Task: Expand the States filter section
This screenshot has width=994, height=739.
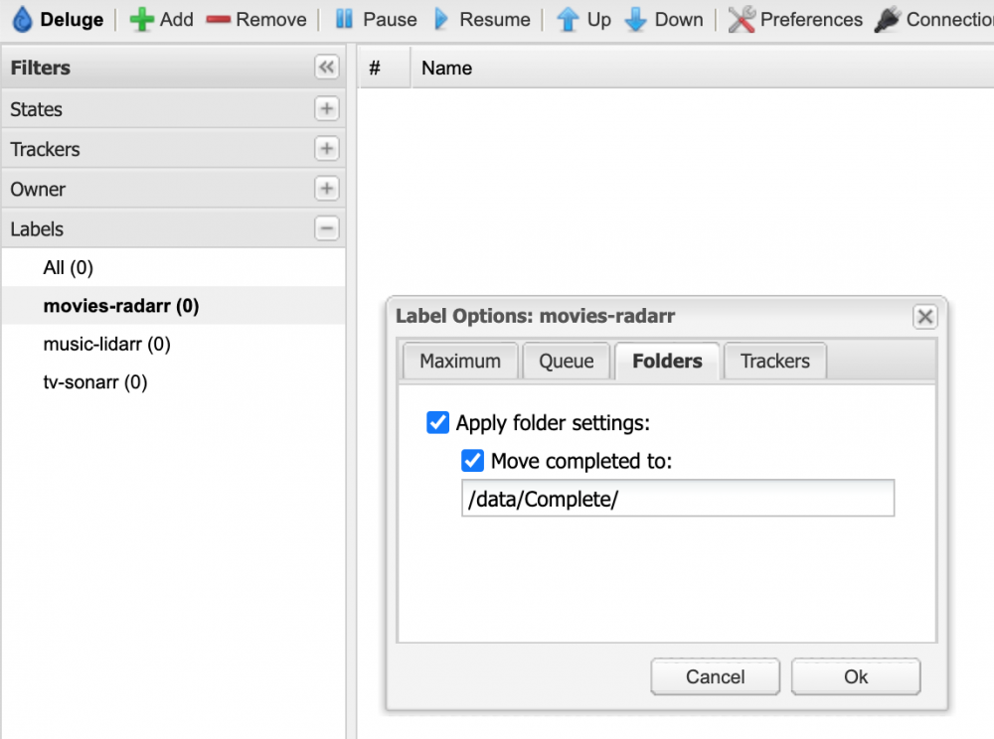Action: click(326, 109)
